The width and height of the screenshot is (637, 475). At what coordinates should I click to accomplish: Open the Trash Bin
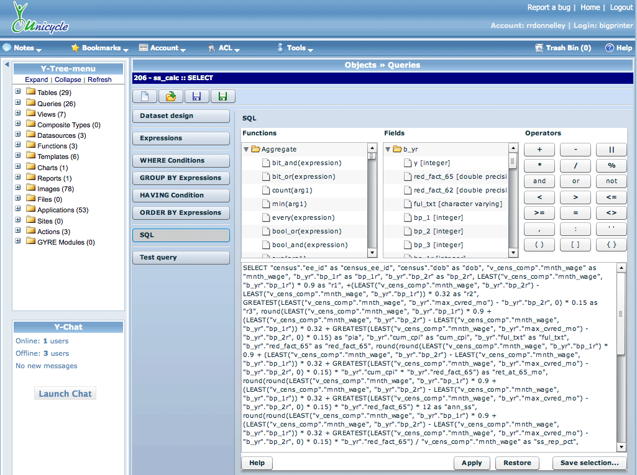pyautogui.click(x=563, y=48)
